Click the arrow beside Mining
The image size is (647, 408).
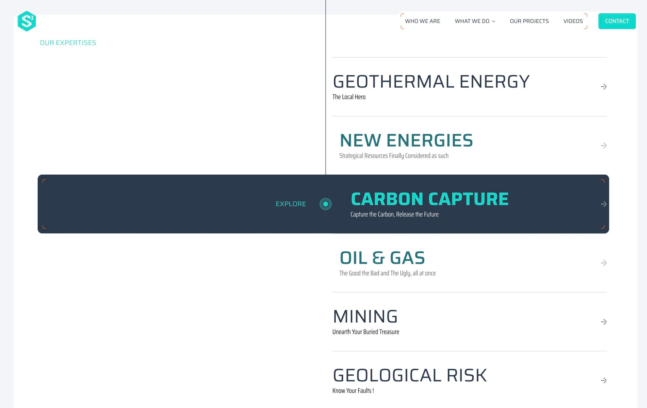tap(604, 322)
